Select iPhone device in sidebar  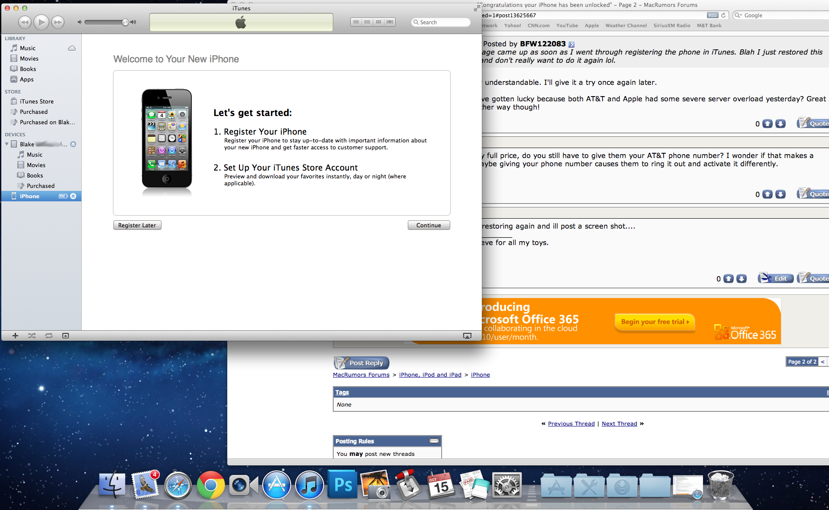[41, 196]
